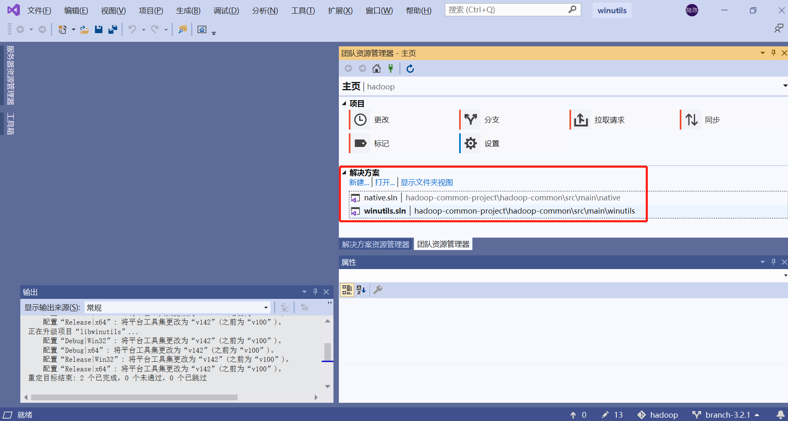Image resolution: width=788 pixels, height=421 pixels.
Task: Click the hadoop repository status item
Action: [658, 415]
